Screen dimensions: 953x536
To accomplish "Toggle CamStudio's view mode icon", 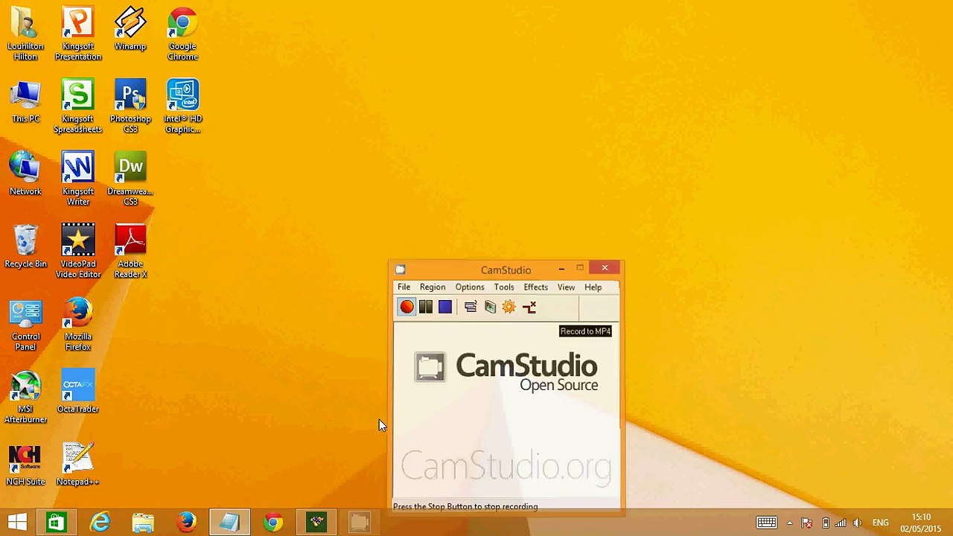I will click(x=471, y=307).
